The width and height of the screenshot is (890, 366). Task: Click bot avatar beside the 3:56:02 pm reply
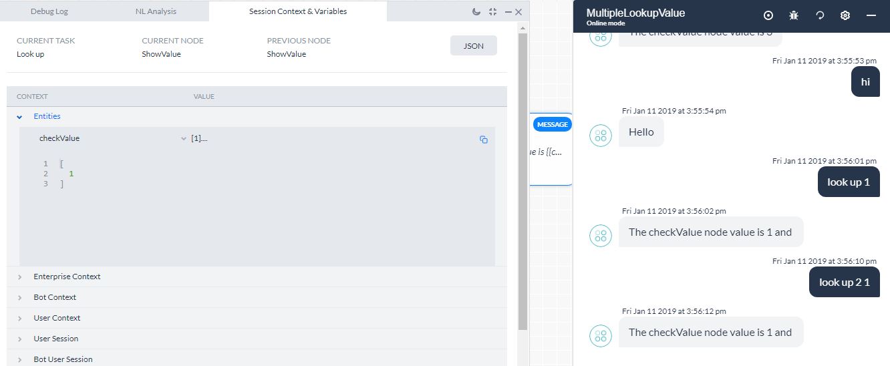[x=601, y=236]
